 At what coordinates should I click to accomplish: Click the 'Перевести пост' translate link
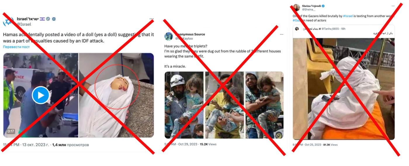(16, 47)
